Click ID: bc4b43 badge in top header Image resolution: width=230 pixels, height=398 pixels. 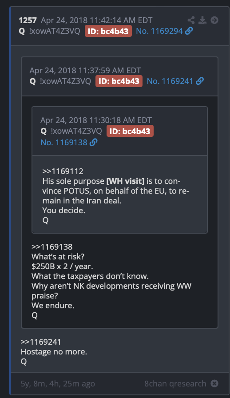pyautogui.click(x=108, y=31)
